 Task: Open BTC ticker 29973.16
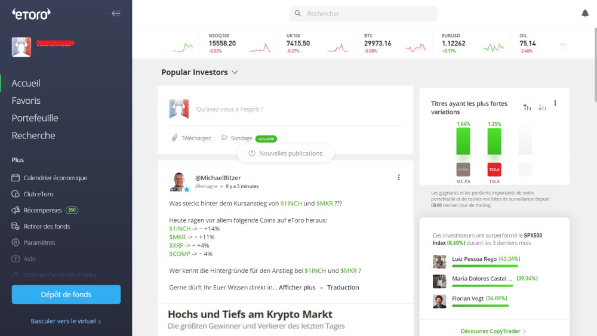point(395,43)
